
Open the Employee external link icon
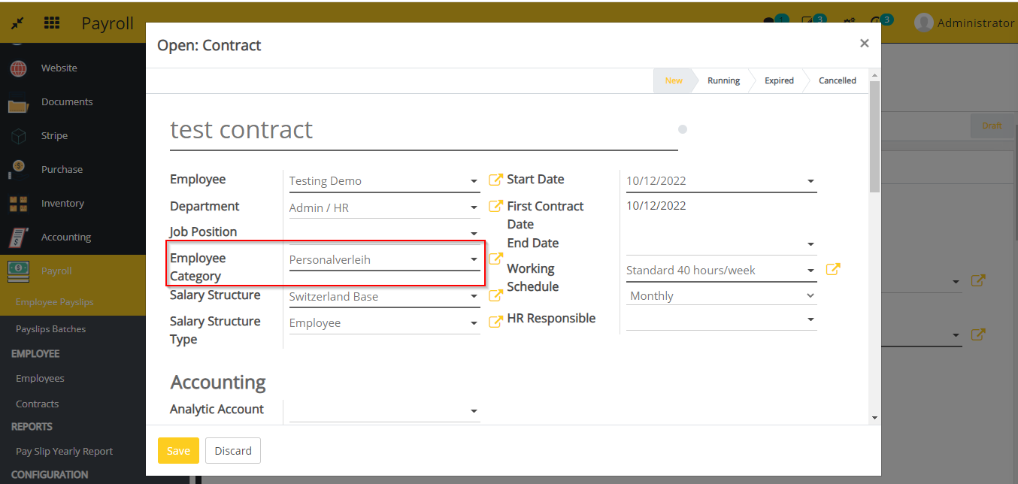click(x=495, y=180)
